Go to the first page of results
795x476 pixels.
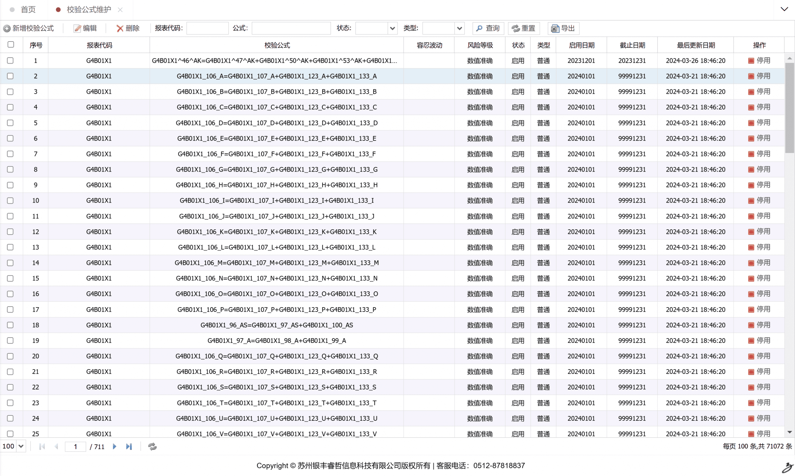coord(42,447)
